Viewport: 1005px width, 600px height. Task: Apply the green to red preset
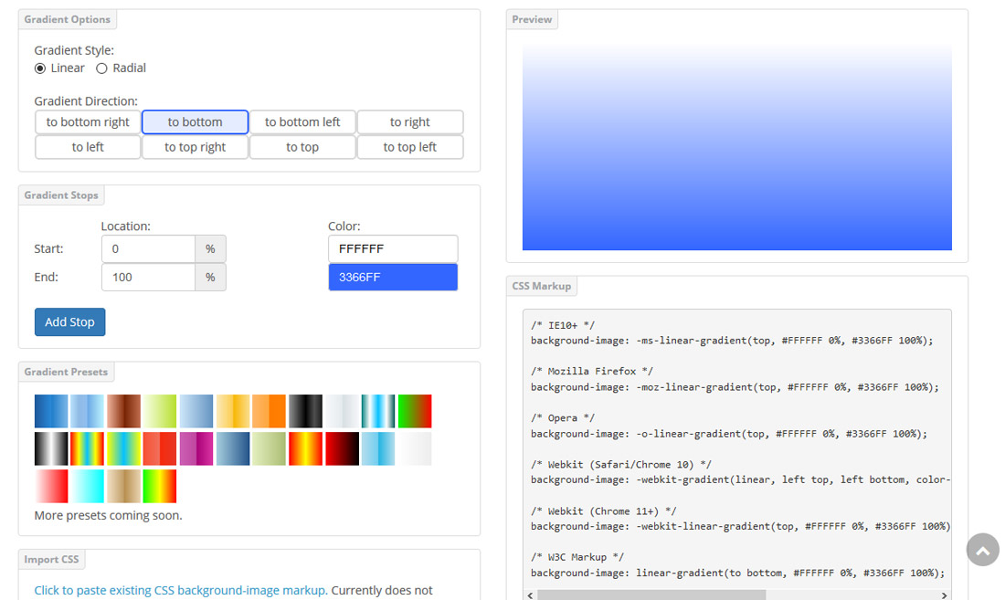(x=415, y=411)
